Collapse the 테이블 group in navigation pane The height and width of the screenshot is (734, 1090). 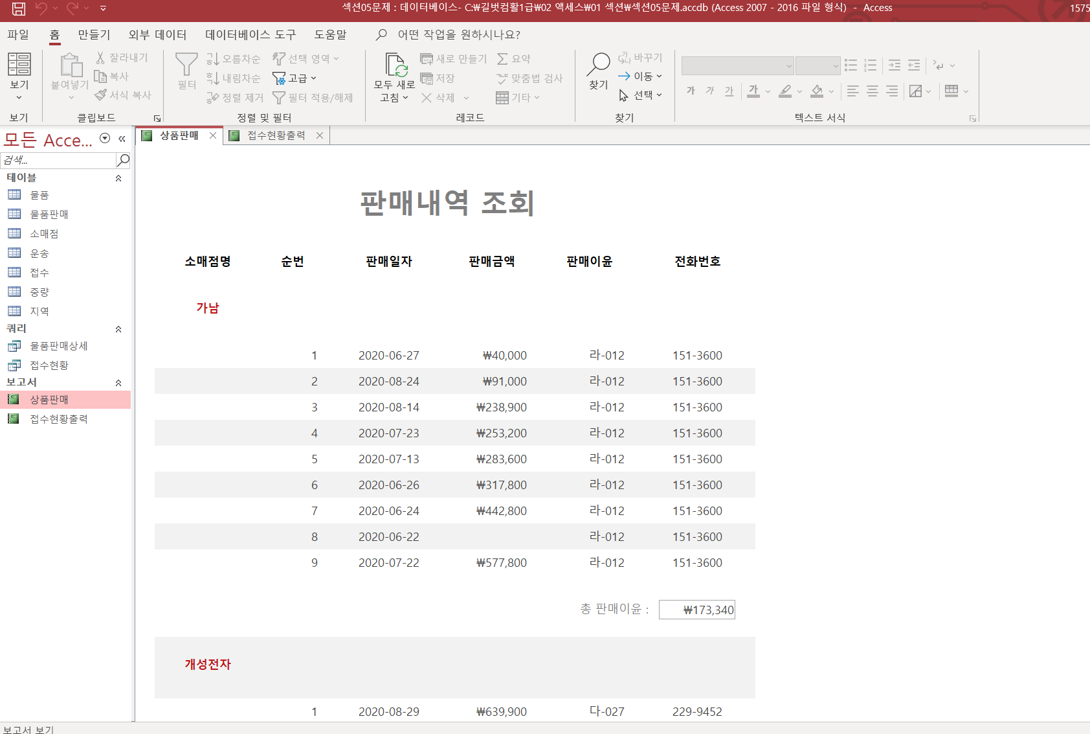(118, 178)
